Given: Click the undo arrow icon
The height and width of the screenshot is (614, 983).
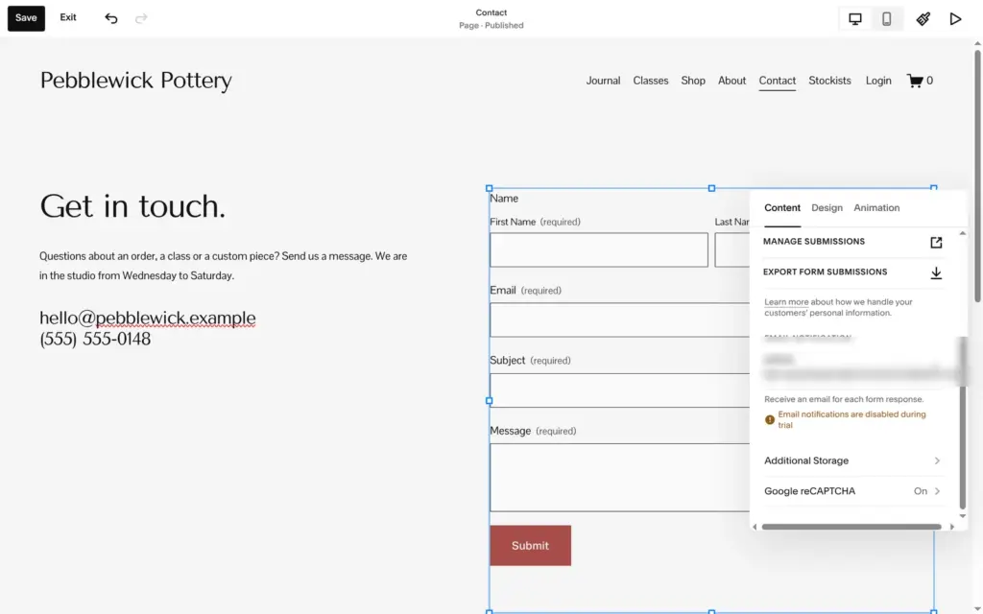Looking at the screenshot, I should tap(111, 18).
